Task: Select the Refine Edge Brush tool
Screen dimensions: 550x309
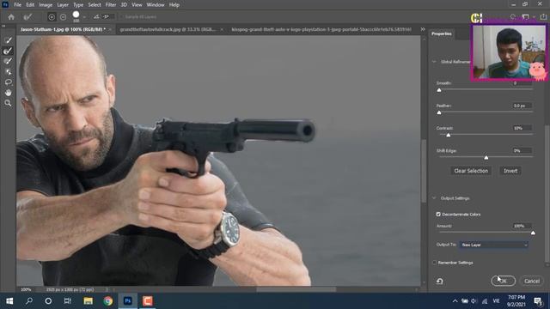Action: point(8,51)
